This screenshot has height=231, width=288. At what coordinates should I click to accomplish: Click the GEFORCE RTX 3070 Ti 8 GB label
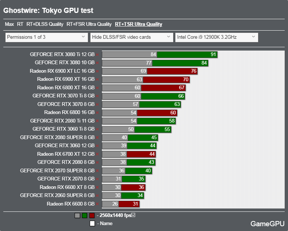(64, 96)
